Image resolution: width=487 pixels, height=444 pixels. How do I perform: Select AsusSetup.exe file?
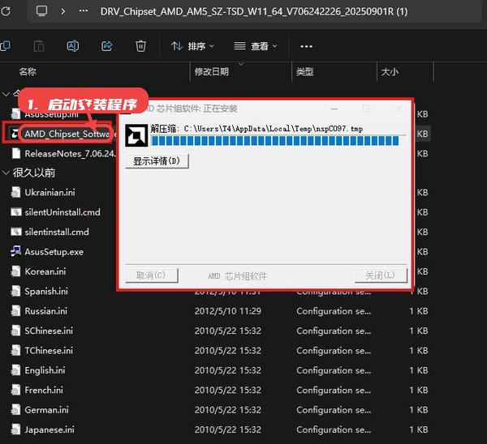tap(54, 252)
